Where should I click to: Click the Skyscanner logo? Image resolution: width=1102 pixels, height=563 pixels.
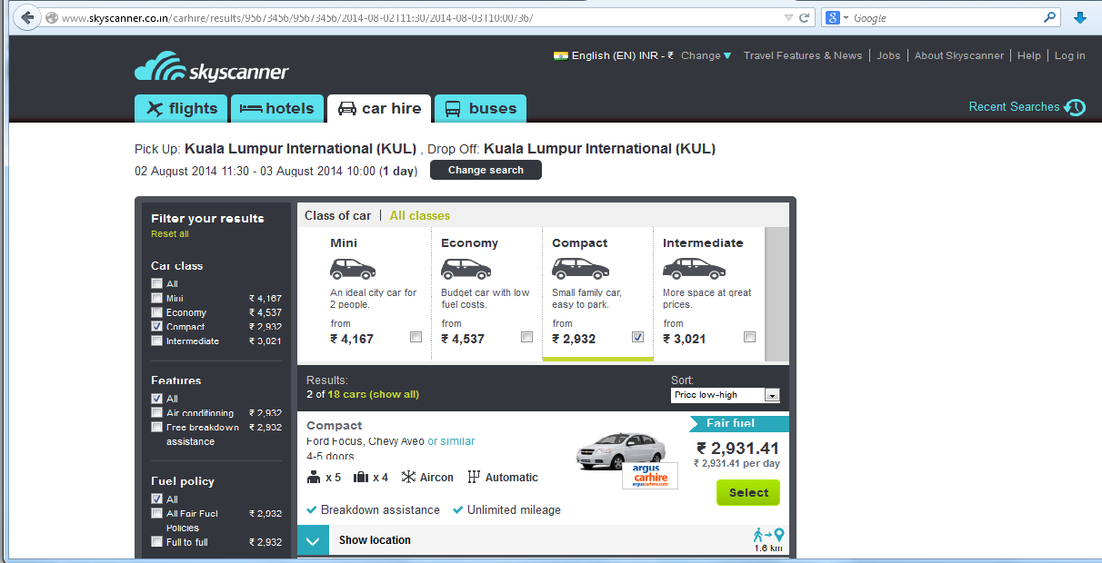pos(211,68)
